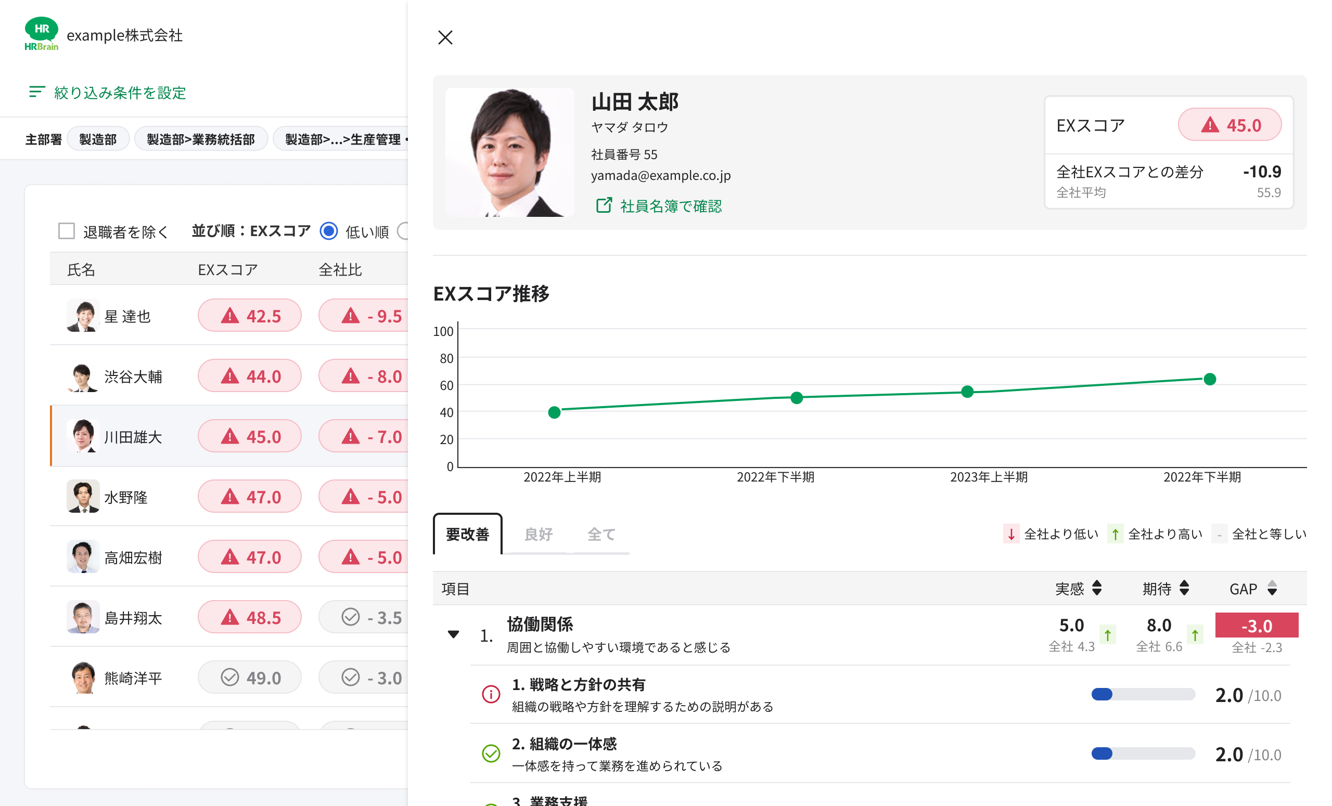Click the red info icon for 戦略と方針の共有
Viewport: 1332px width, 806px height.
491,694
